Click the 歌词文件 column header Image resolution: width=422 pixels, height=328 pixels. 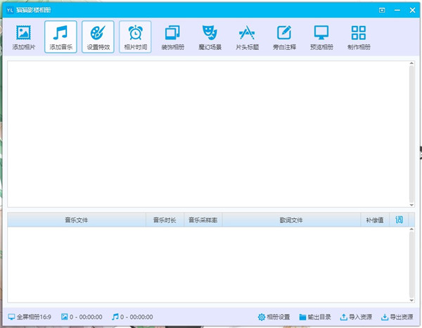pos(291,220)
